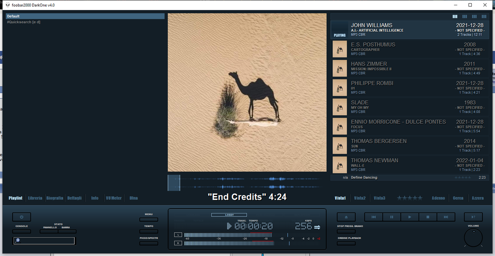
Task: Click the camel thumbnail for Thomas Newman
Action: (x=340, y=165)
